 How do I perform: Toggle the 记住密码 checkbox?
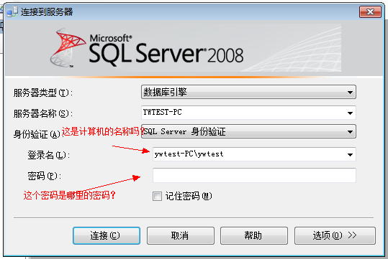point(157,197)
